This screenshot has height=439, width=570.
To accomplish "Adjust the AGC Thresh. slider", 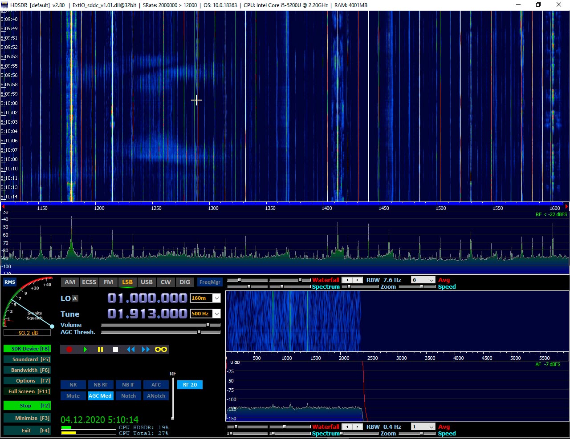I will (161, 332).
